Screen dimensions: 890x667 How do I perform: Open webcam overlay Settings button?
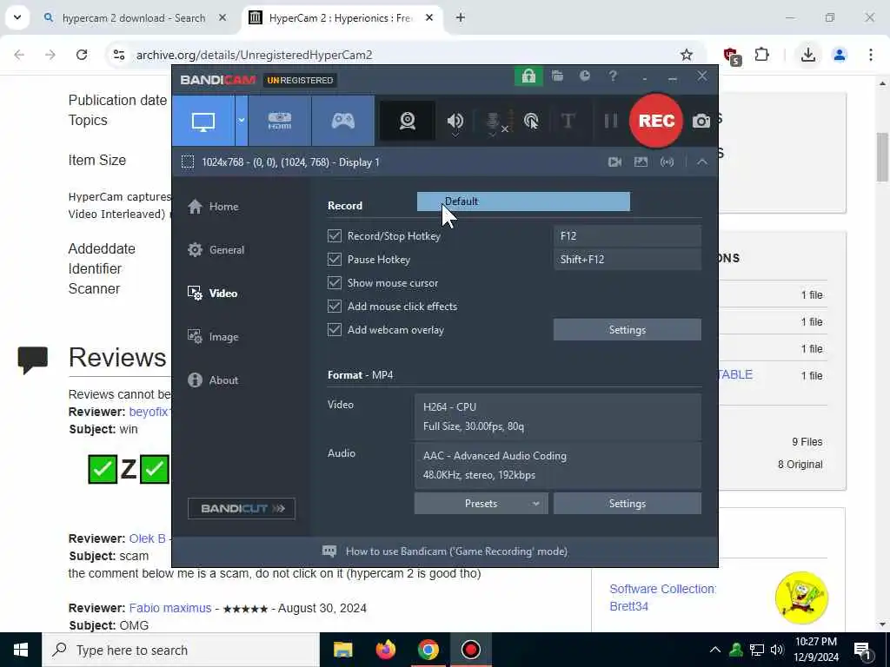pyautogui.click(x=628, y=329)
